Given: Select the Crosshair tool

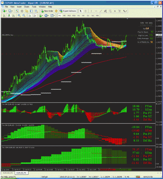Looking at the screenshot, I should click(x=86, y=11).
